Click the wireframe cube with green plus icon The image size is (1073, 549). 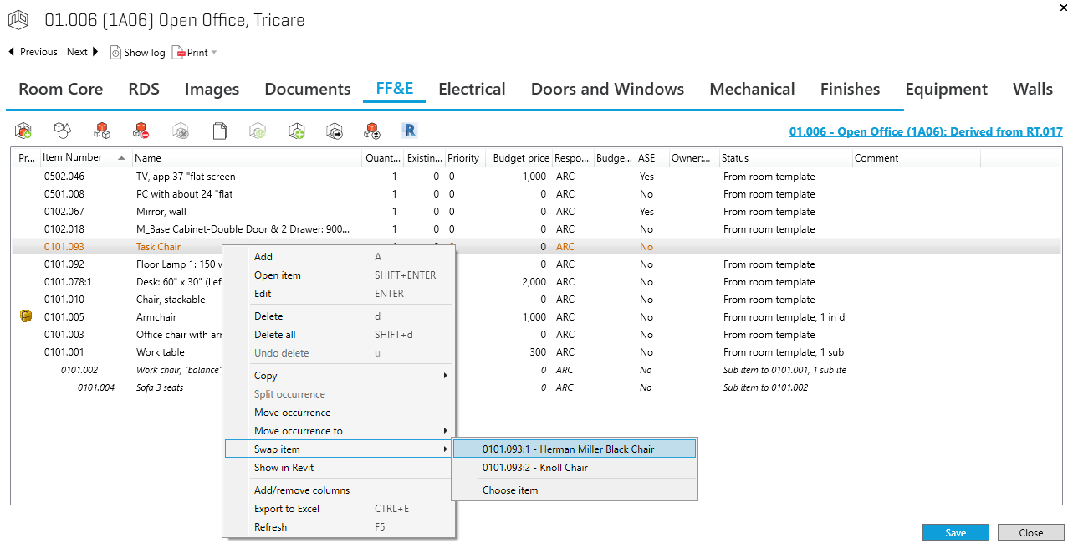[297, 131]
